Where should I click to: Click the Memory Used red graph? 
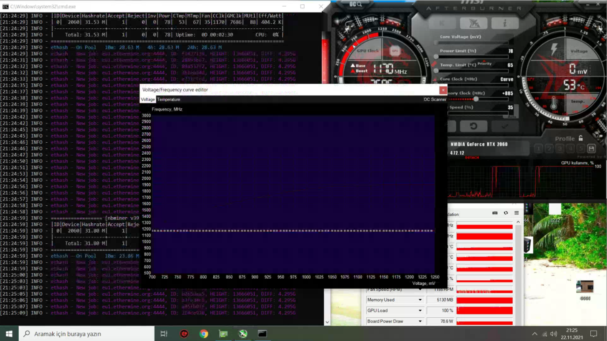click(484, 300)
